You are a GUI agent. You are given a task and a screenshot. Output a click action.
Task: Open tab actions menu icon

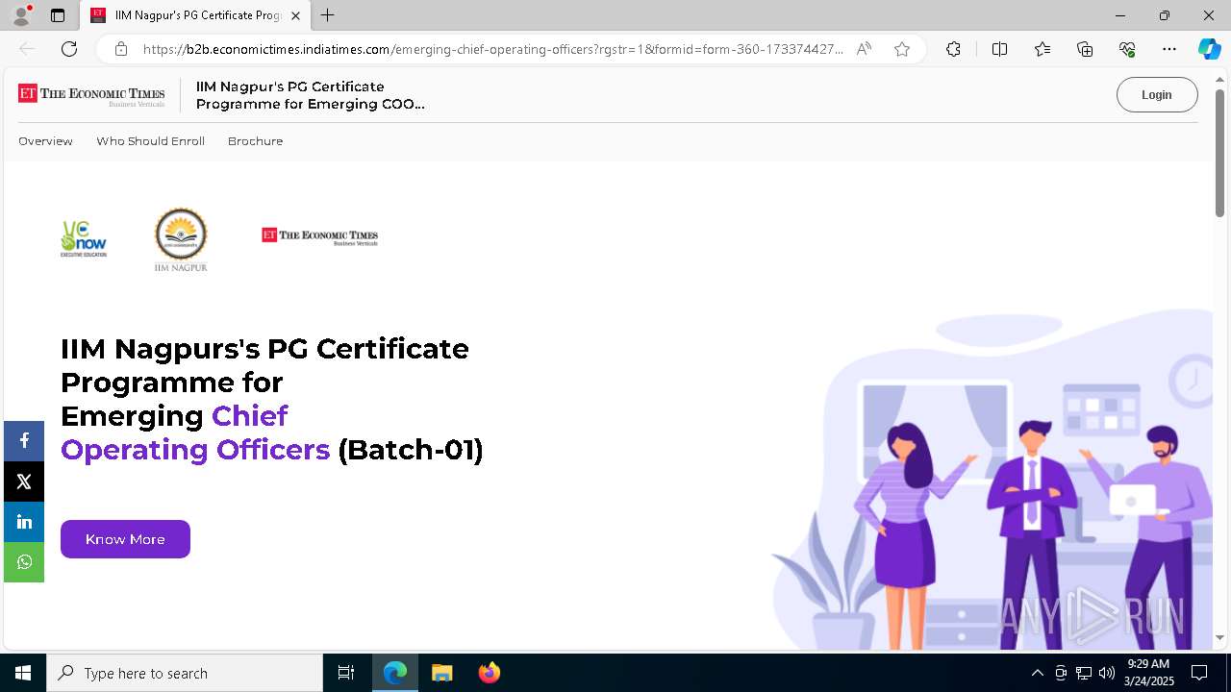58,15
